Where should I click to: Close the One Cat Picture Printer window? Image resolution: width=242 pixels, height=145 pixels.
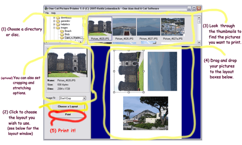[199, 8]
